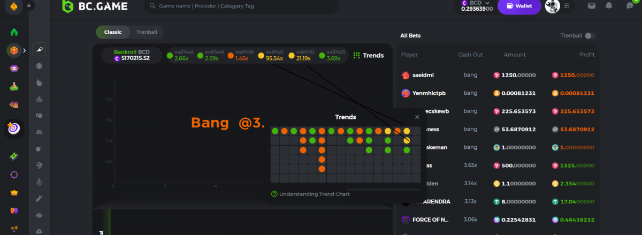Screen dimensions: 642x235
Task: Select the 95.54x round result
Action: [x=271, y=56]
